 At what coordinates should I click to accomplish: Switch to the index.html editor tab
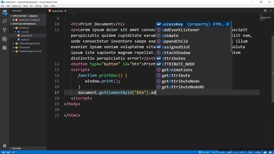[x=57, y=11]
